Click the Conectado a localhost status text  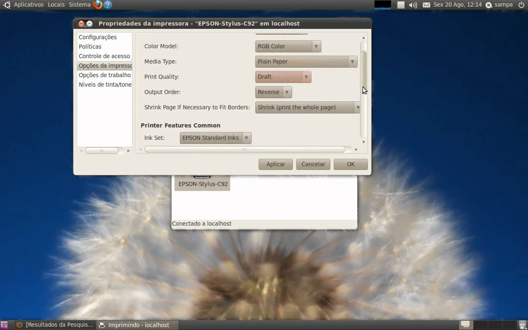[202, 224]
